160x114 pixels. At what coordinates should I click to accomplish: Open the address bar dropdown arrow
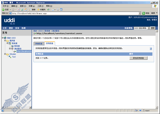pyautogui.click(x=140, y=13)
